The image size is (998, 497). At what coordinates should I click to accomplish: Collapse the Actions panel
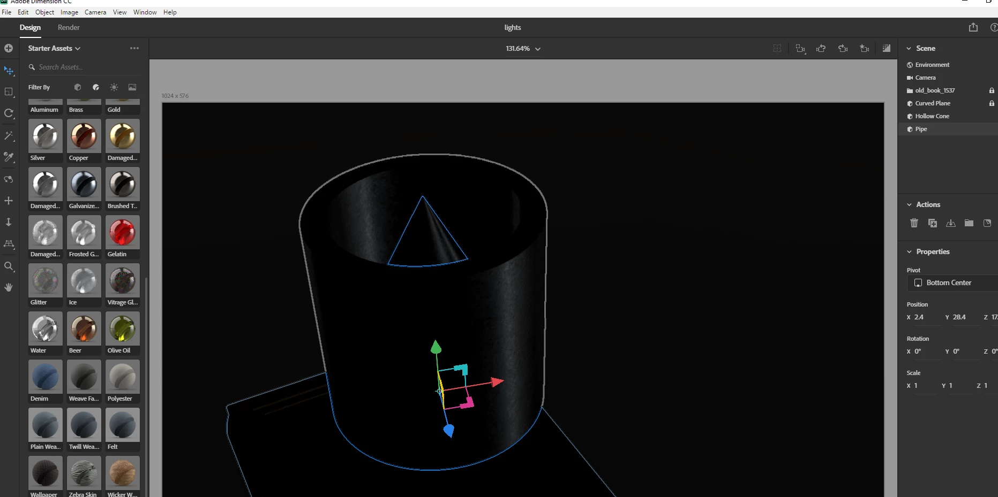pyautogui.click(x=909, y=205)
